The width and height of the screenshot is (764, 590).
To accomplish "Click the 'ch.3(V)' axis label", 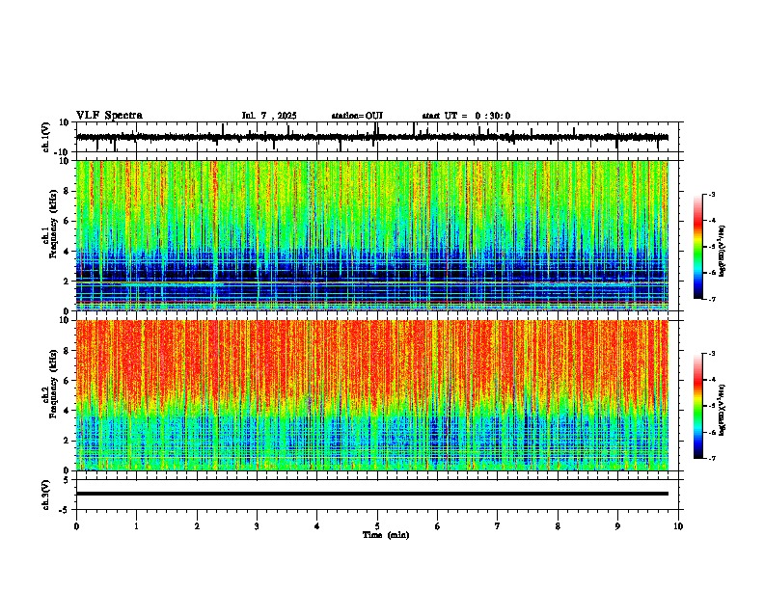I will tap(46, 495).
